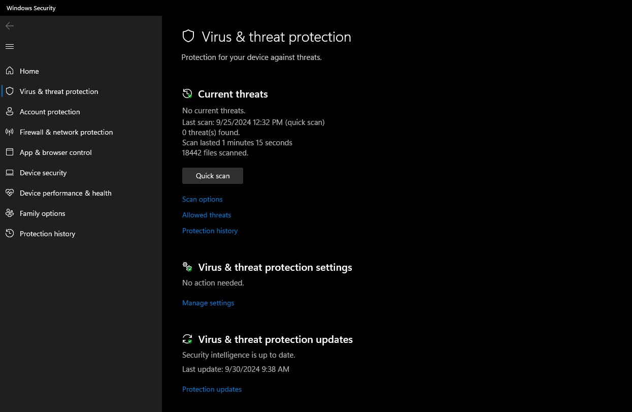Open Protection history via the clock icon
This screenshot has height=412, width=632.
(x=9, y=234)
